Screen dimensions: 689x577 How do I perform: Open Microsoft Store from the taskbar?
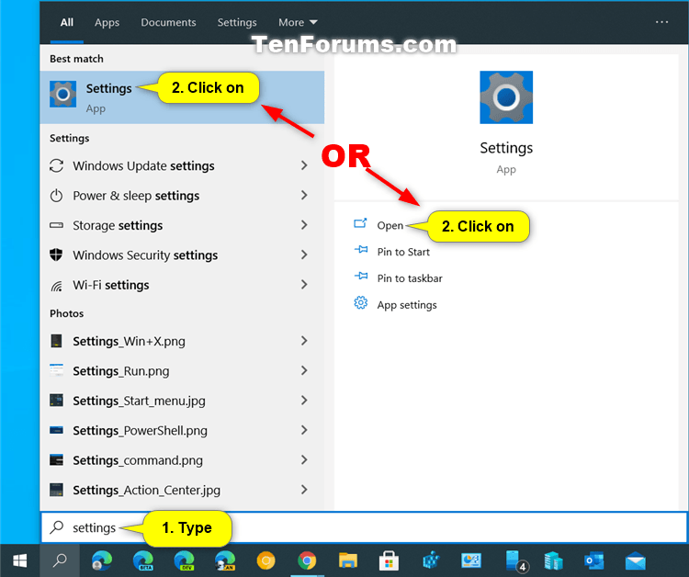tap(389, 560)
